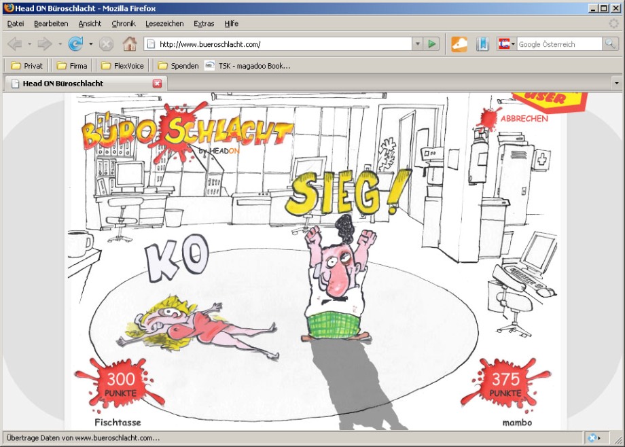
Task: Click the forward navigation arrow
Action: point(45,44)
